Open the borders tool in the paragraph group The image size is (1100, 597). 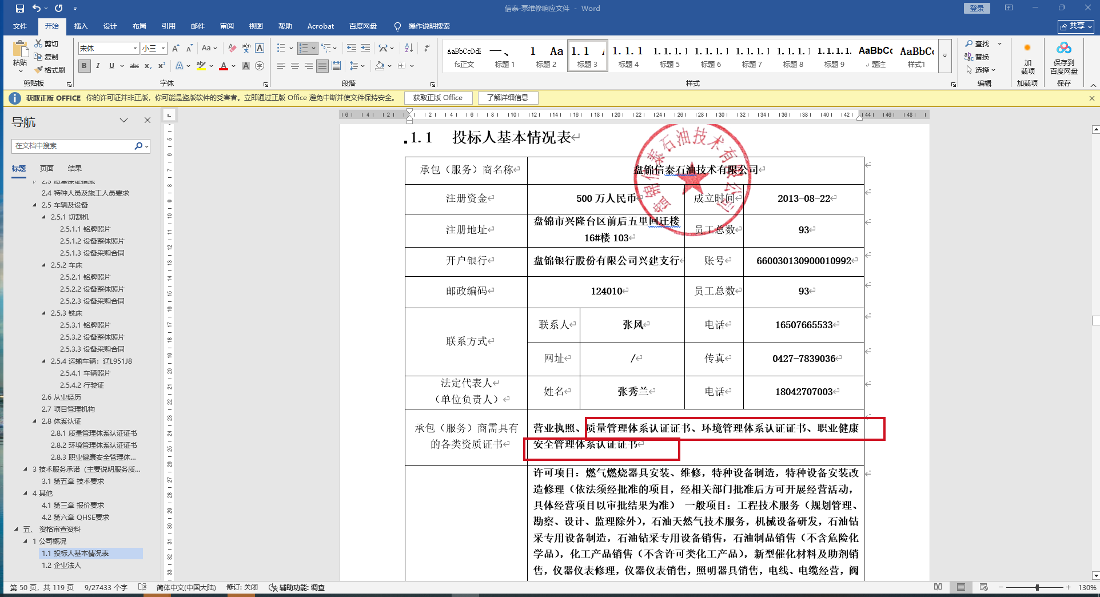pyautogui.click(x=402, y=66)
